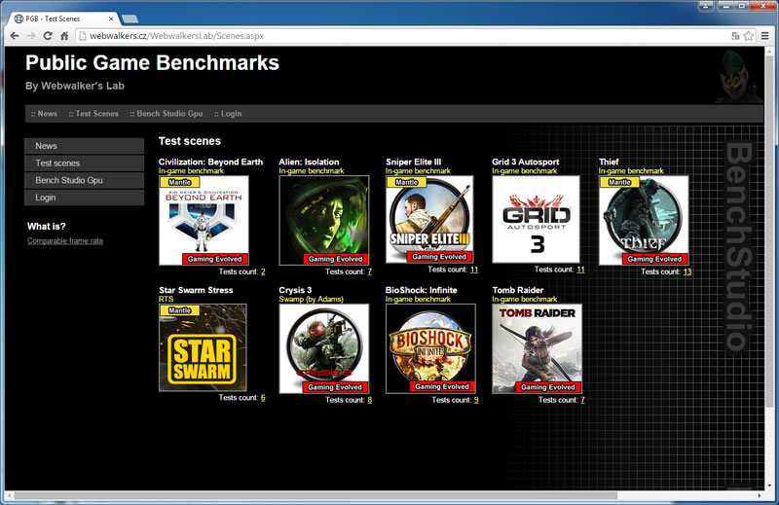Follow the Comparable frame rate link
The height and width of the screenshot is (505, 779).
65,241
